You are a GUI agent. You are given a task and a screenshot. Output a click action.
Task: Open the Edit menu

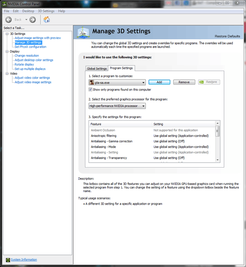tap(16, 11)
